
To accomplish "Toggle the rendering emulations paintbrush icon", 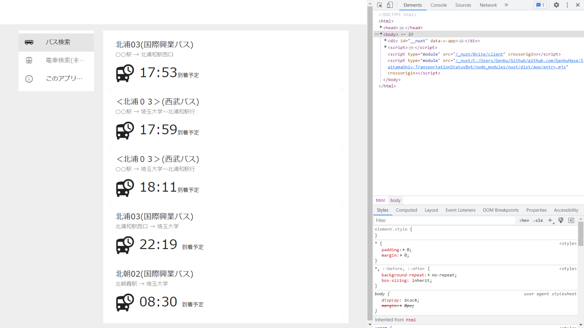I will (x=561, y=220).
